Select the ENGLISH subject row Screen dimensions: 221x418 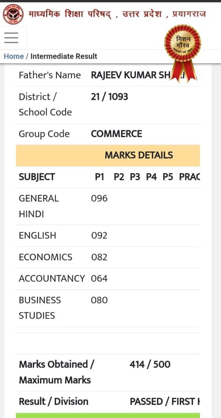(108, 236)
